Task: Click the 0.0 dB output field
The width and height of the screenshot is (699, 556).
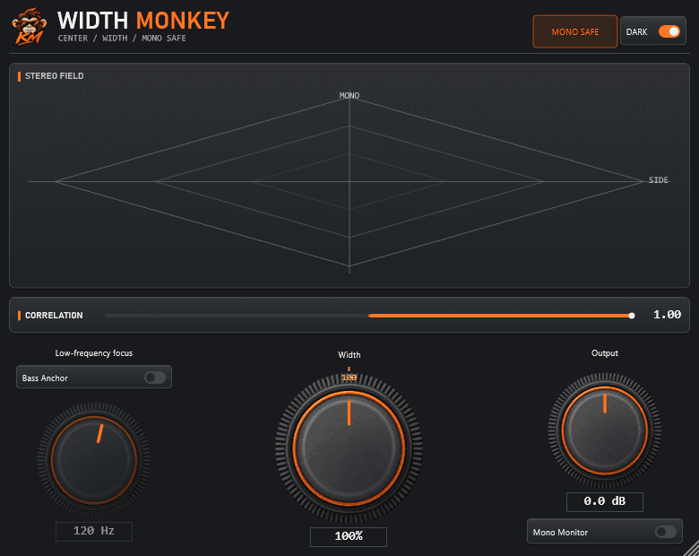Action: 605,501
